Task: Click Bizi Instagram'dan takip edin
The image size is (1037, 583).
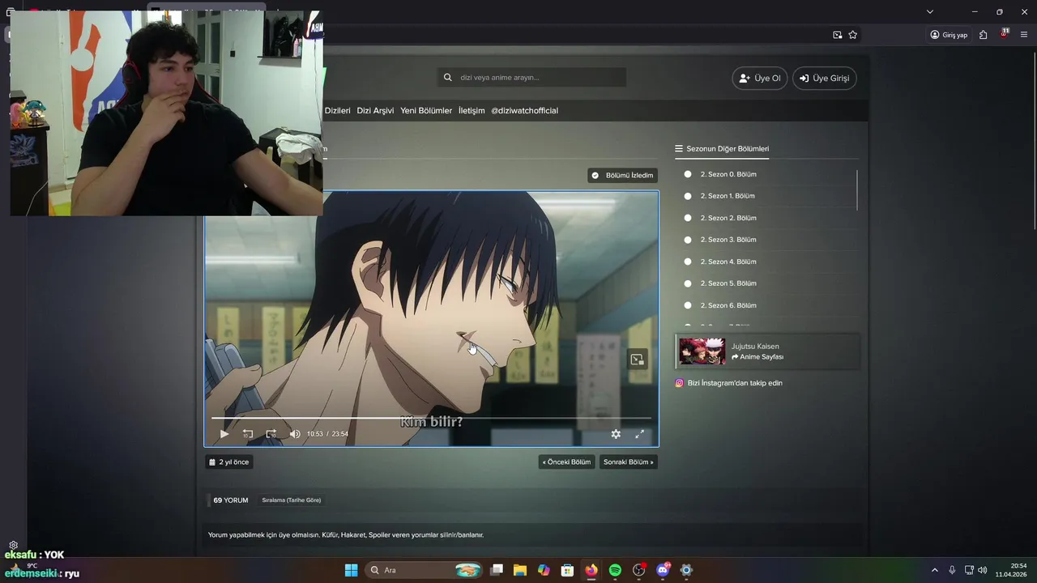Action: point(735,383)
